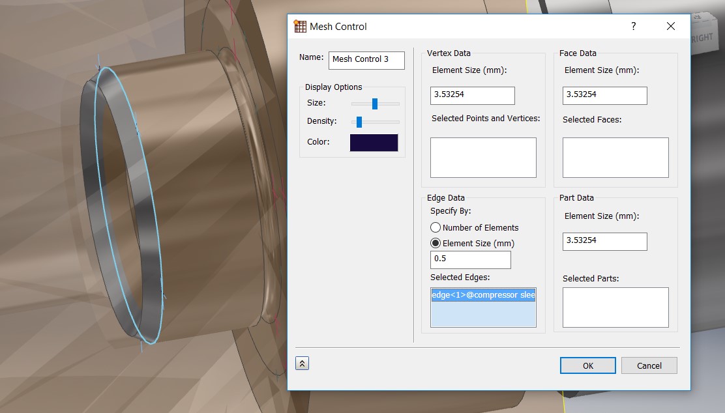Open help with the question mark icon
The width and height of the screenshot is (725, 413).
633,26
